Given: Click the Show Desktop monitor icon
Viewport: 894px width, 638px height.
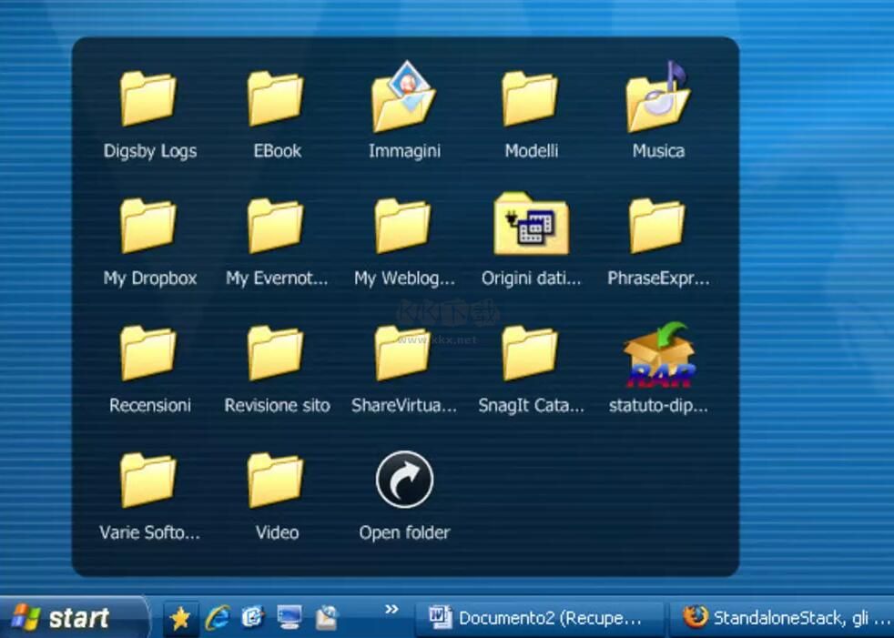Looking at the screenshot, I should pyautogui.click(x=290, y=618).
